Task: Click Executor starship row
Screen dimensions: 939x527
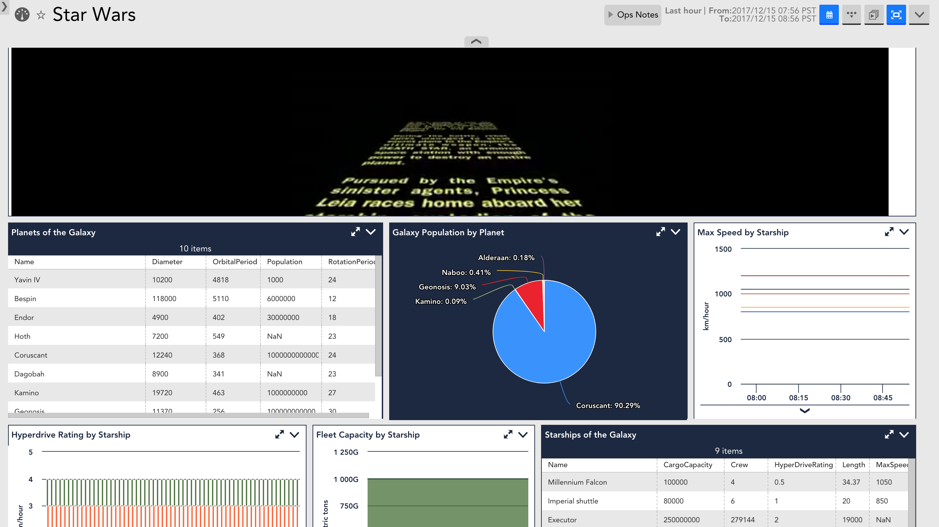Action: click(x=725, y=519)
